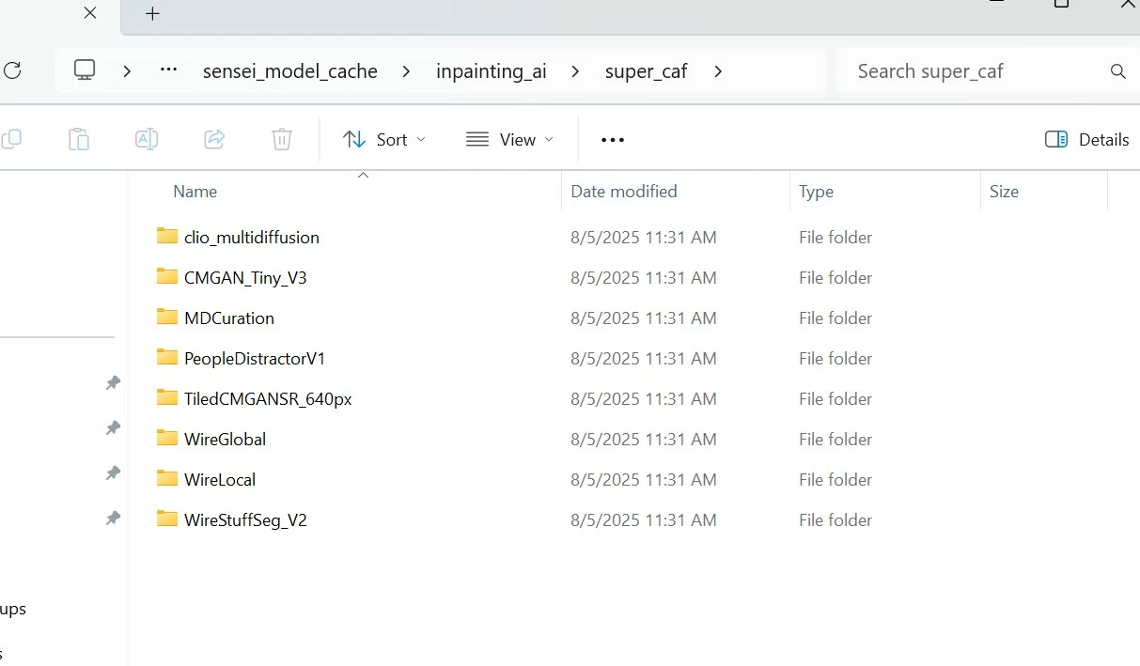Close the current Explorer tab
1140x666 pixels.
tap(89, 13)
